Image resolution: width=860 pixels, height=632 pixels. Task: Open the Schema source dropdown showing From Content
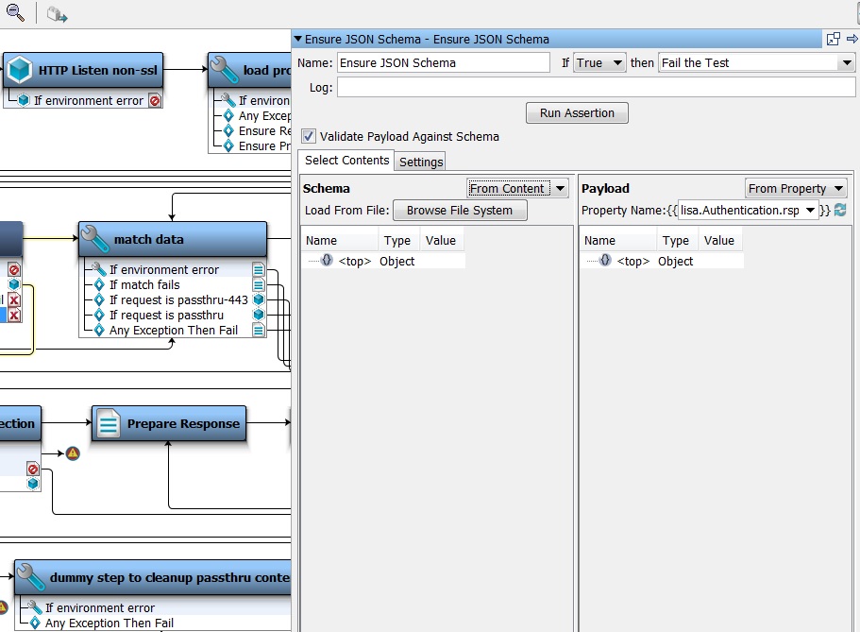click(x=517, y=188)
